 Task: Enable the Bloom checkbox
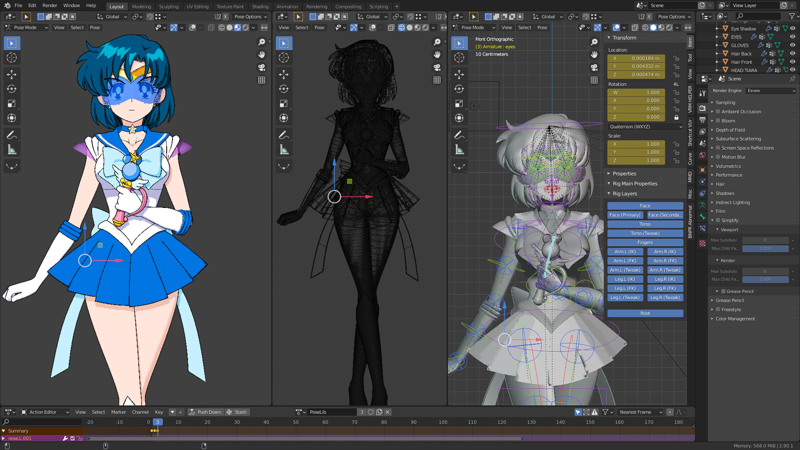point(718,121)
